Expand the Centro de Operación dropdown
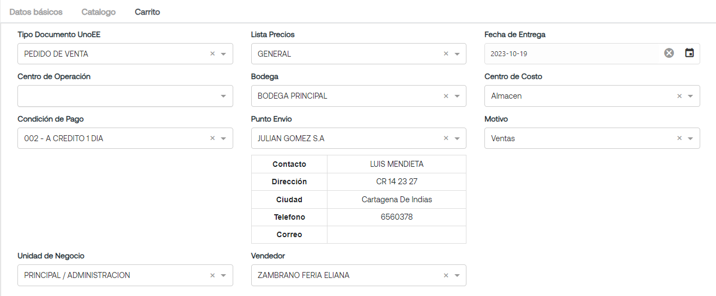716x296 pixels. pos(223,96)
